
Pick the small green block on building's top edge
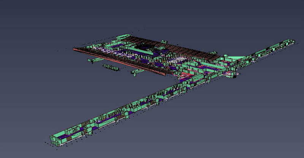[x=163, y=41]
